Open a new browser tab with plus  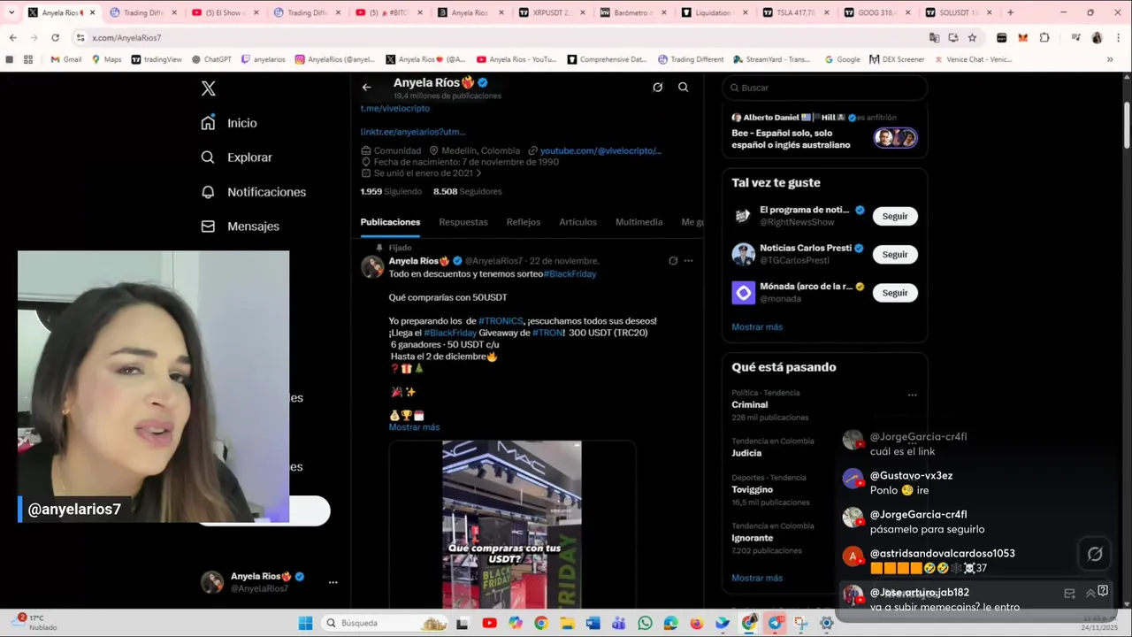[x=1010, y=12]
